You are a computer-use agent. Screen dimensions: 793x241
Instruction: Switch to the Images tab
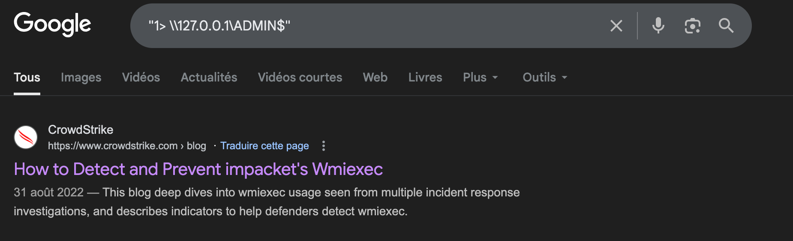pyautogui.click(x=81, y=77)
